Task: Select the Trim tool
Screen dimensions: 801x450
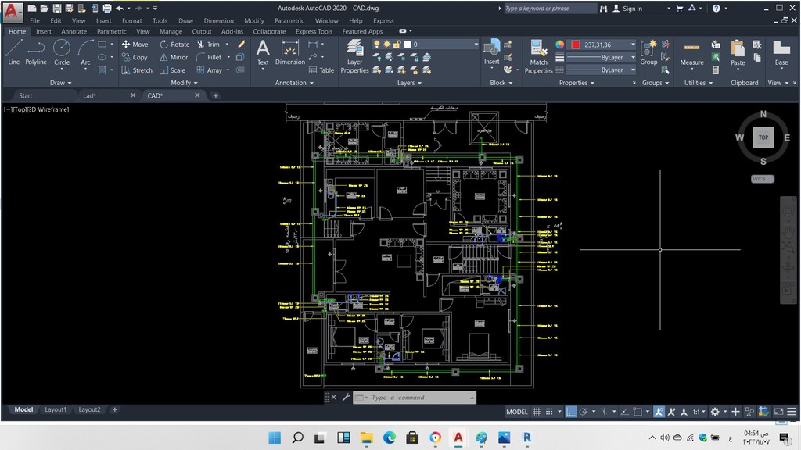Action: pyautogui.click(x=208, y=45)
